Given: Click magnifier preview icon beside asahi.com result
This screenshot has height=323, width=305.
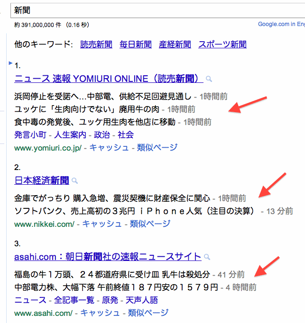Looking at the screenshot, I should click(x=207, y=257).
